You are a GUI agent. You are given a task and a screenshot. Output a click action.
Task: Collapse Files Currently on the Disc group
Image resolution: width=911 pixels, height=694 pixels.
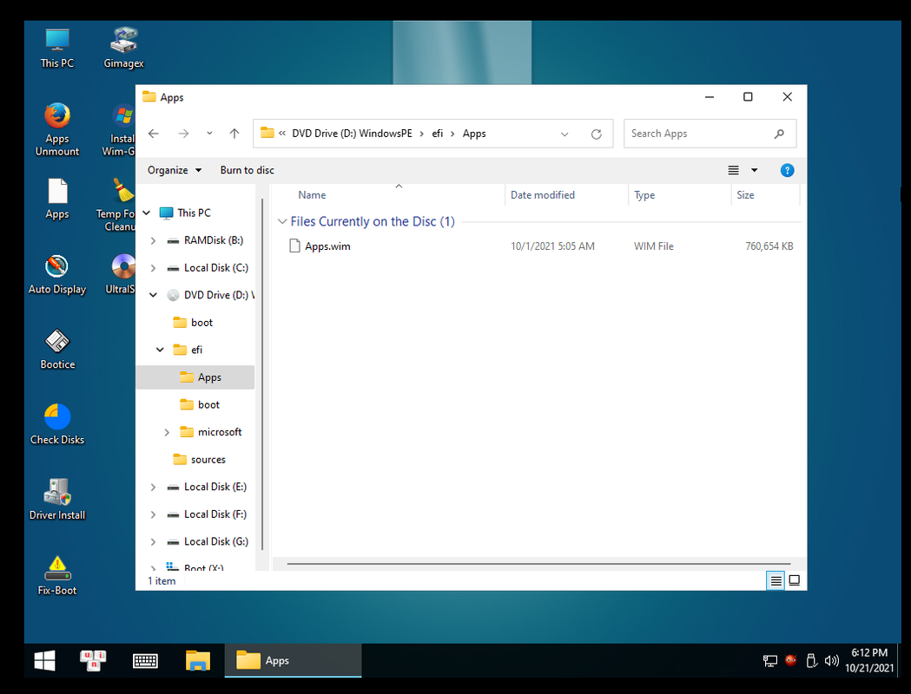click(282, 222)
